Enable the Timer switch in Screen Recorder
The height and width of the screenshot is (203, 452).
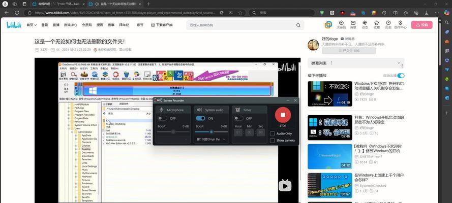tap(238, 118)
